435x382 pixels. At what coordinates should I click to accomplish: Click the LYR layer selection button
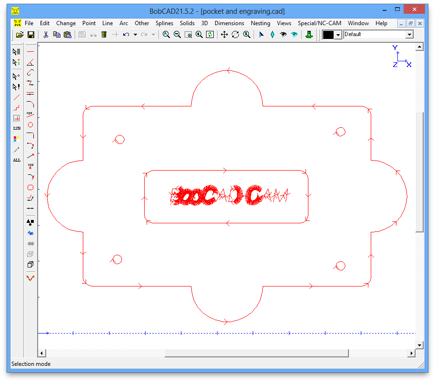click(17, 128)
